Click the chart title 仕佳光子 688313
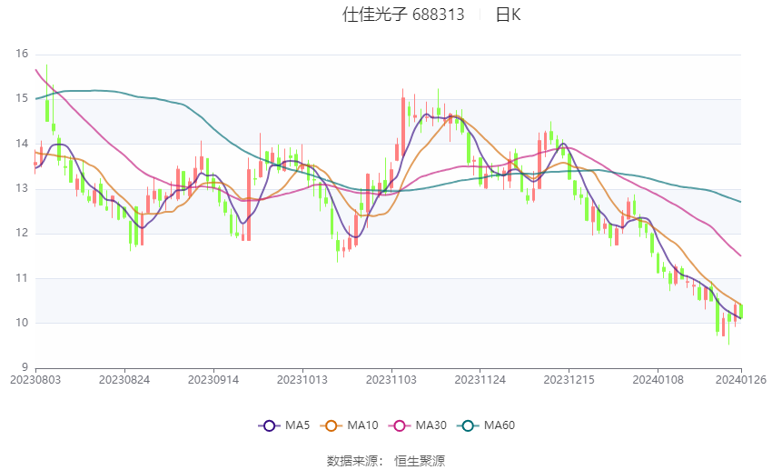 point(403,15)
